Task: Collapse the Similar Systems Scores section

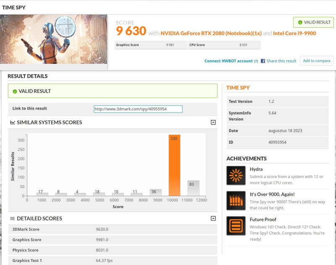Action: (x=213, y=122)
